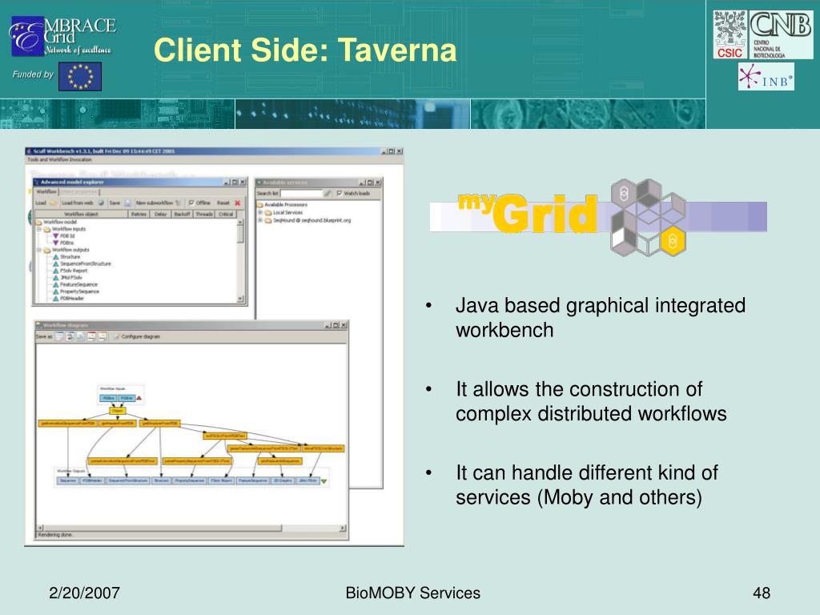This screenshot has height=615, width=820.
Task: Click the '2/20/2007' date footer
Action: (x=84, y=593)
